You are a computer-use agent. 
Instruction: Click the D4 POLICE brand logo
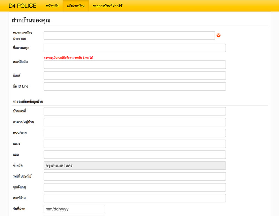[x=22, y=6]
